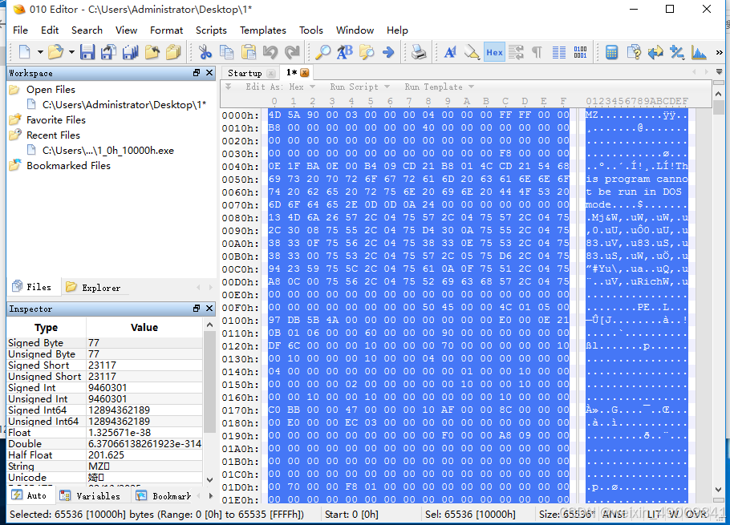Click the Inspector scrollbar down arrow

pos(209,479)
